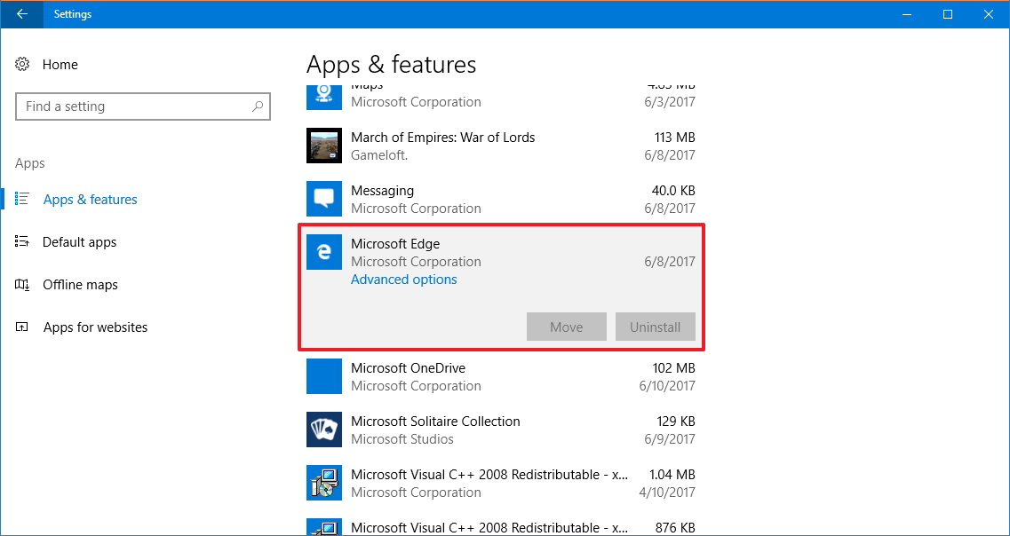
Task: Open Advanced options for Microsoft Edge
Action: (404, 279)
